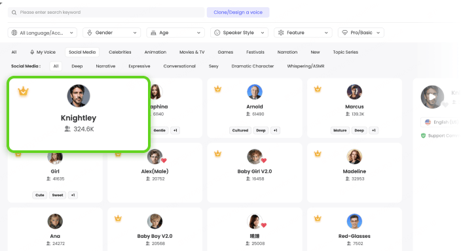Screen dimensions: 461x251
Task: Click the crown icon on Marcus card
Action: (318, 89)
